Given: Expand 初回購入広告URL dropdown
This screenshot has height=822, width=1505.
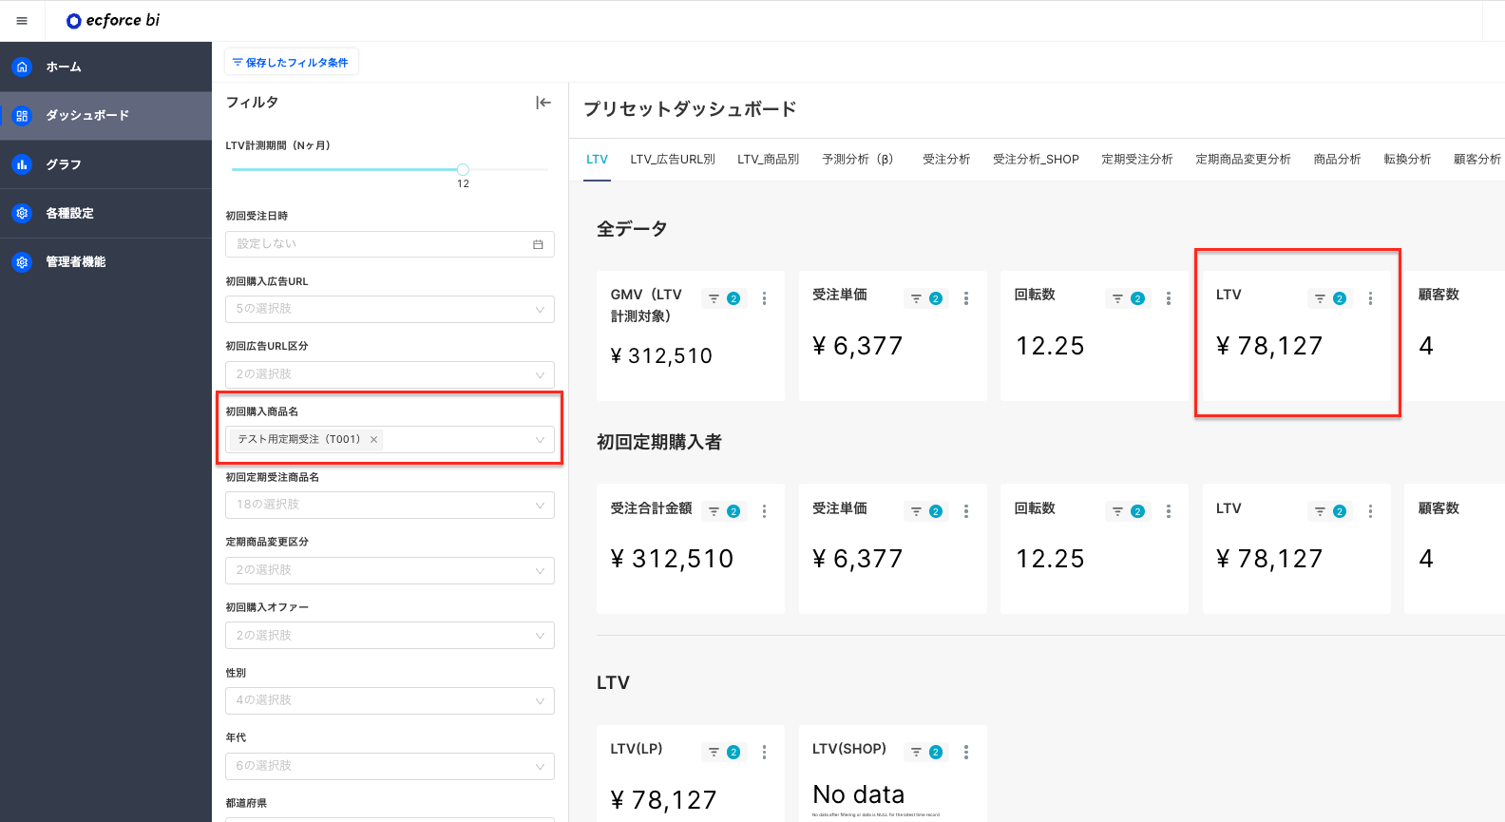Looking at the screenshot, I should (x=390, y=309).
